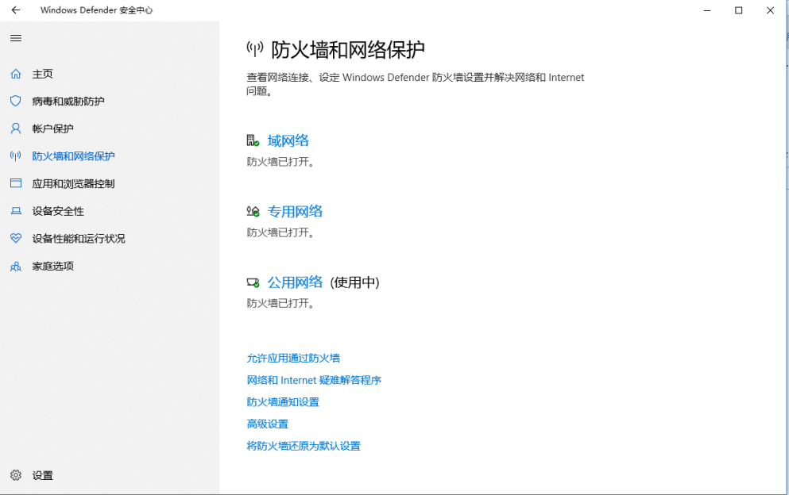This screenshot has width=789, height=495.
Task: Click the house icon next to 专用网络
Action: pos(253,212)
